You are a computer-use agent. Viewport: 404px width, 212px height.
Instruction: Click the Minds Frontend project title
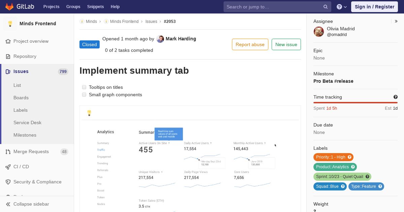pos(38,24)
